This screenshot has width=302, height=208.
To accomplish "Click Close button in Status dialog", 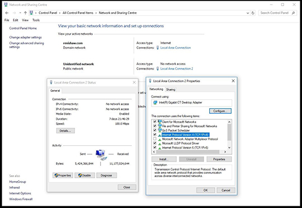I will coord(127,187).
